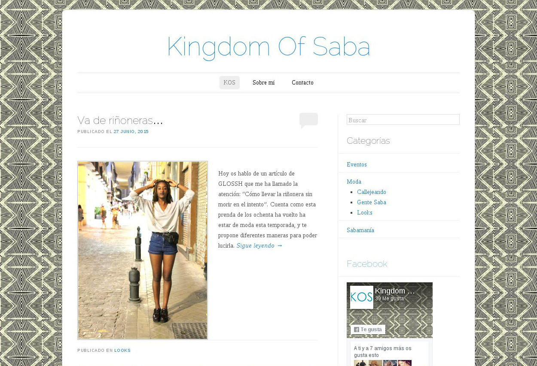Click the KOS logo in Facebook widget

pos(361,297)
